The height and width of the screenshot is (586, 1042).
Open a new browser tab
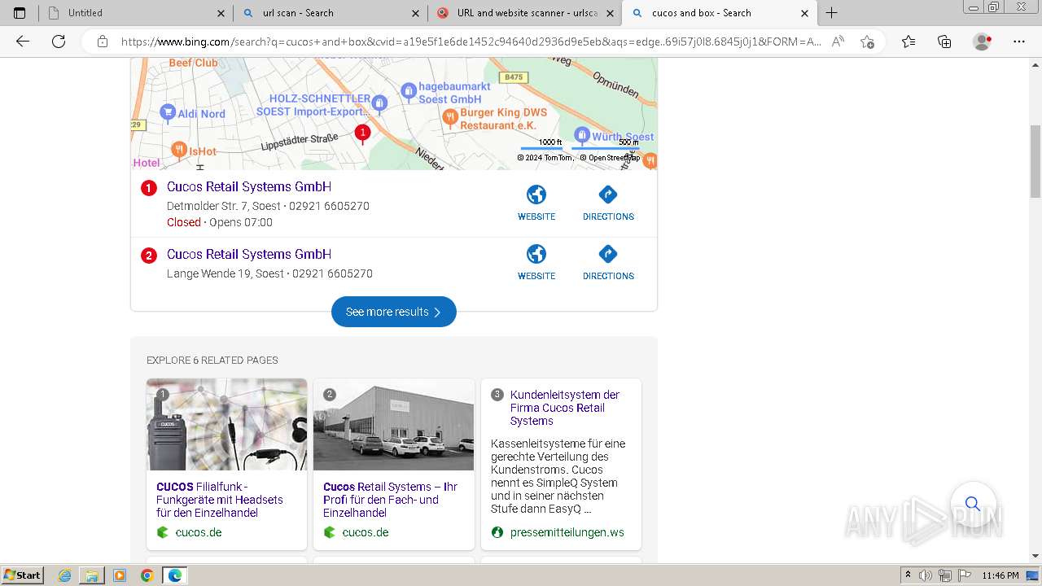831,13
